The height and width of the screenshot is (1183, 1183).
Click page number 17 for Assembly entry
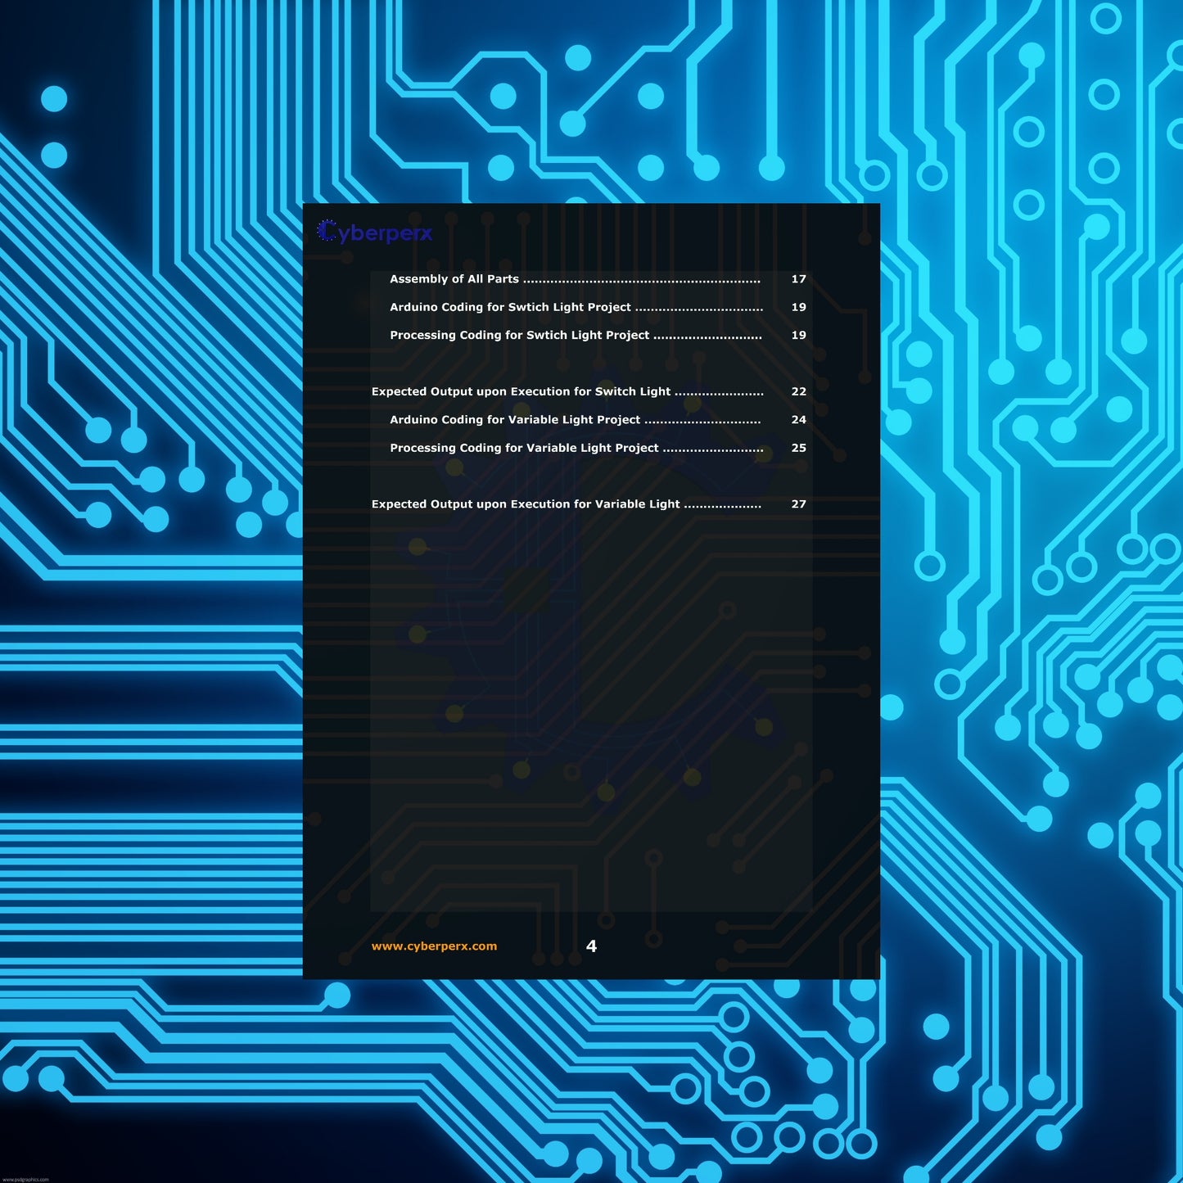point(798,279)
